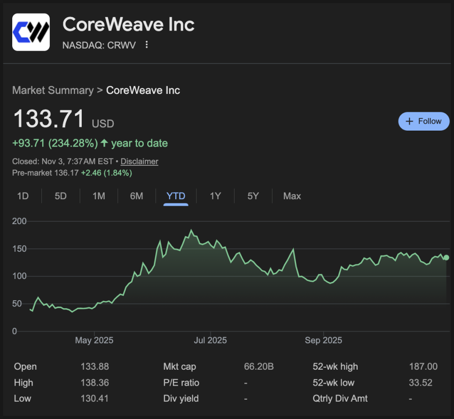The height and width of the screenshot is (419, 454).
Task: Click the Market Summary breadcrumb
Action: tap(53, 90)
